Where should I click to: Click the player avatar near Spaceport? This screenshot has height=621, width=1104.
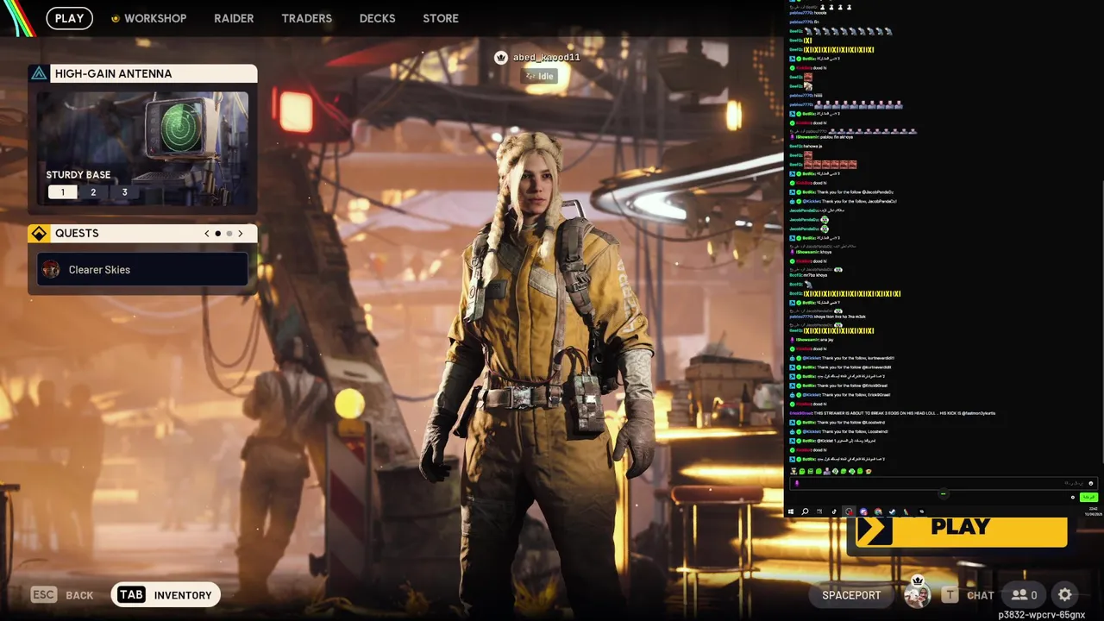pos(917,594)
